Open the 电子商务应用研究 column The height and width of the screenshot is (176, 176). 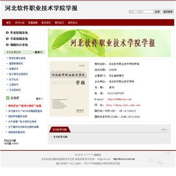(x=18, y=74)
